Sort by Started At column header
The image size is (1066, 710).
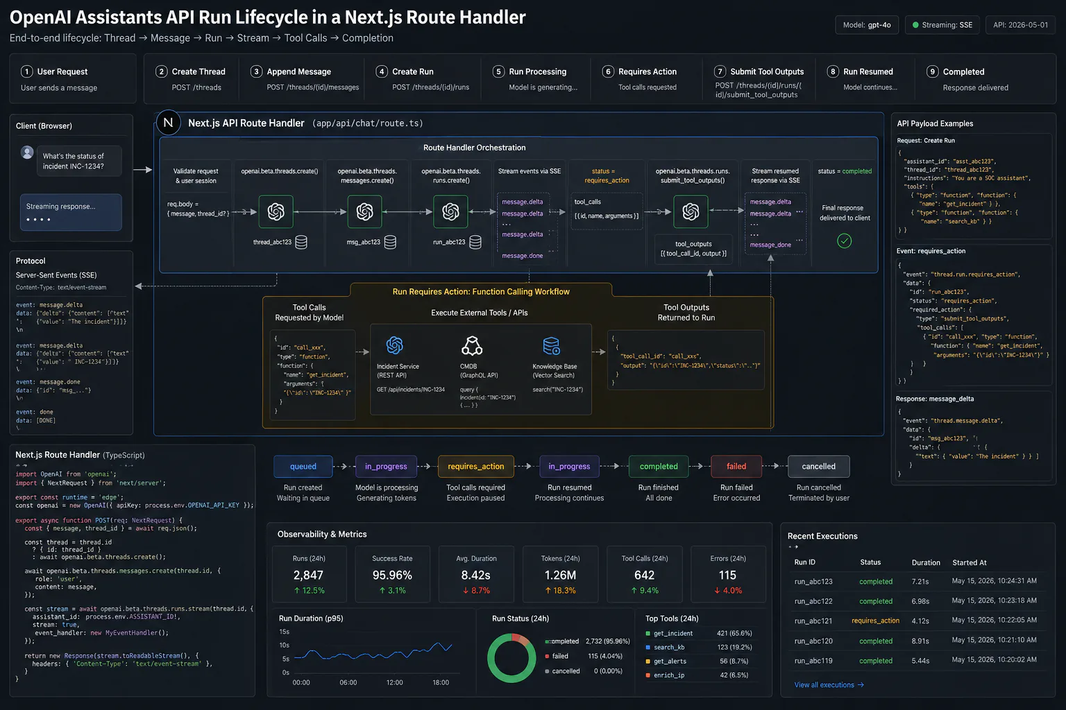pos(969,562)
